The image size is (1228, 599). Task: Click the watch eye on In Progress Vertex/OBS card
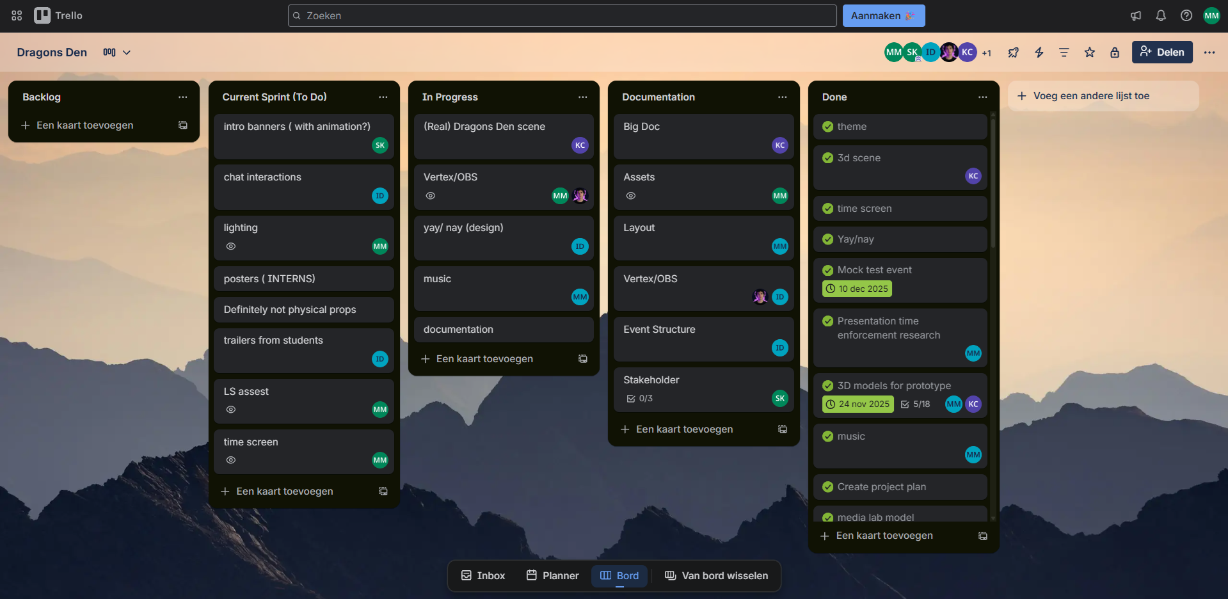tap(431, 196)
